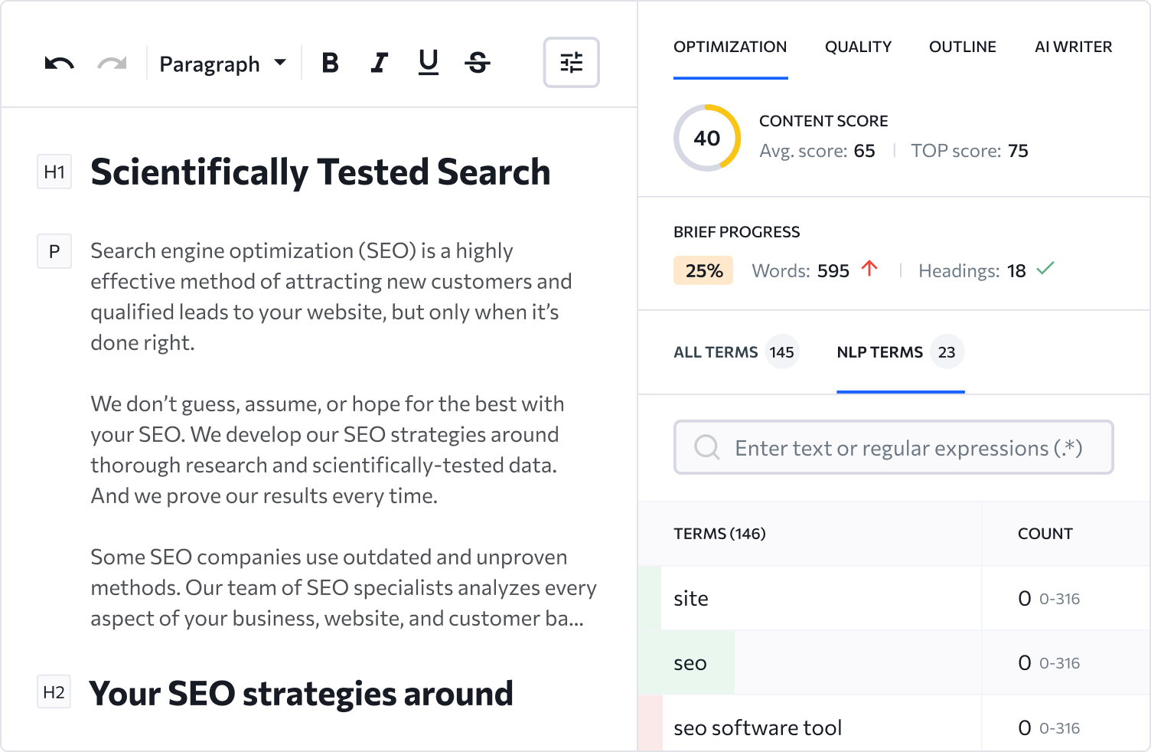This screenshot has height=752, width=1151.
Task: Show the All Terms list
Action: [x=736, y=352]
